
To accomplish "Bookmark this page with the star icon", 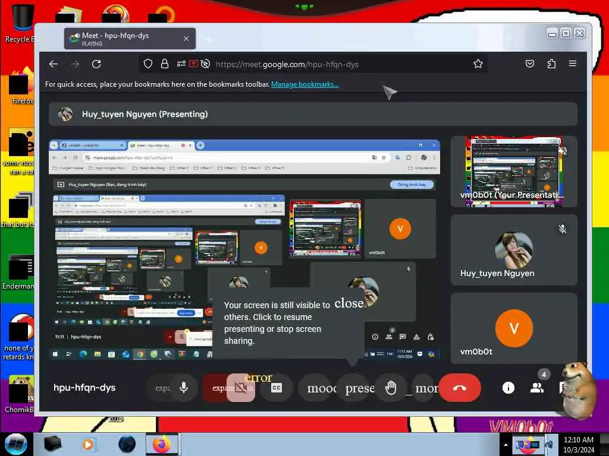I will point(478,64).
